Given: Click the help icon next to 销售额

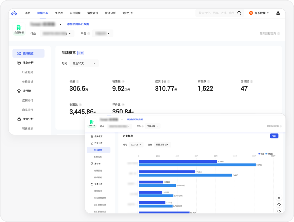Looking at the screenshot, I should pyautogui.click(x=123, y=81).
